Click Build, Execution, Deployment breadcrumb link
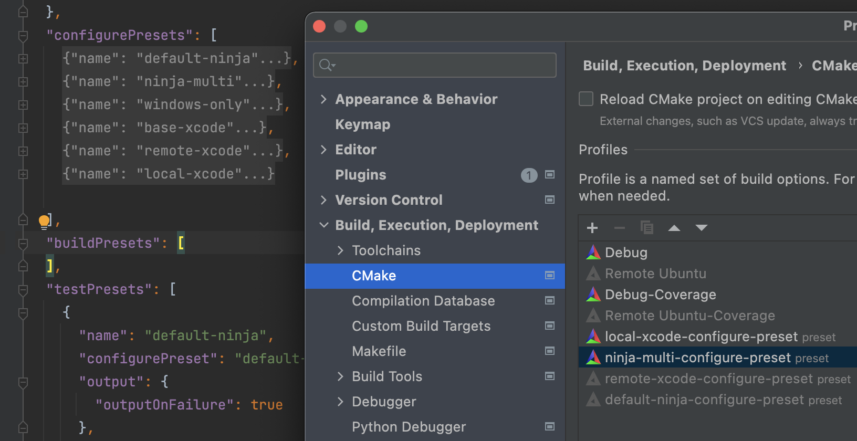This screenshot has width=857, height=441. click(685, 66)
